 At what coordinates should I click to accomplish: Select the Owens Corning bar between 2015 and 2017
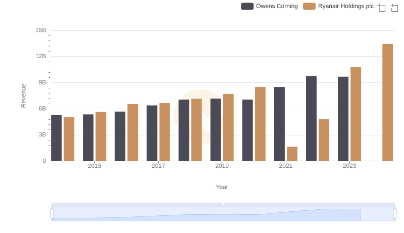pyautogui.click(x=120, y=136)
